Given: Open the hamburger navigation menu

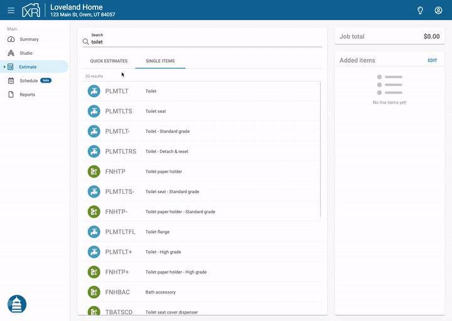Looking at the screenshot, I should coord(11,11).
